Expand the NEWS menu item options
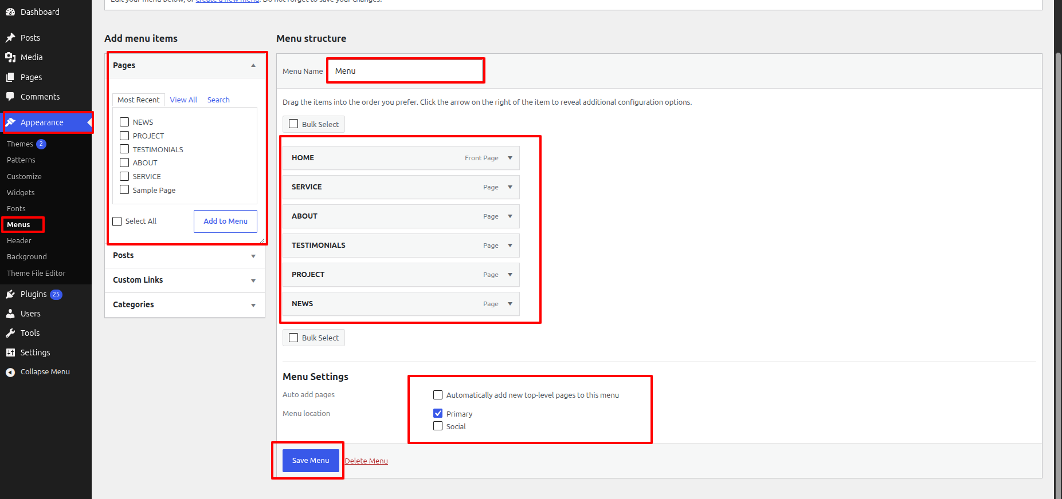The image size is (1062, 499). point(510,304)
